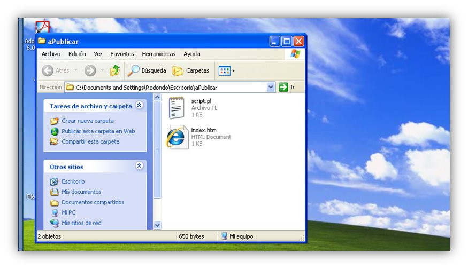This screenshot has height=269, width=468.
Task: Click 650 bytes status bar entry
Action: [x=191, y=236]
